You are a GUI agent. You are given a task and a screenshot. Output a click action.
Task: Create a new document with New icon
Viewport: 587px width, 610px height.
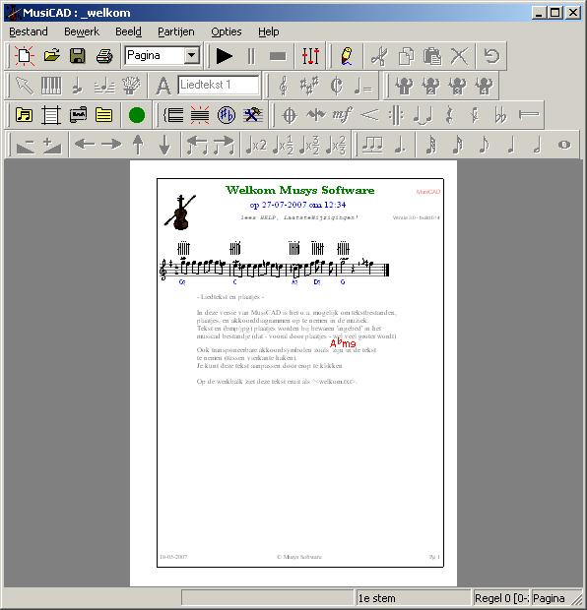click(x=25, y=56)
